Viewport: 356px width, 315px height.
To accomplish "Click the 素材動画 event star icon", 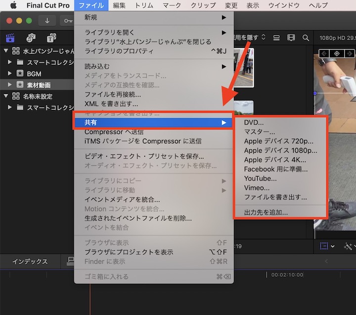I will pos(20,85).
